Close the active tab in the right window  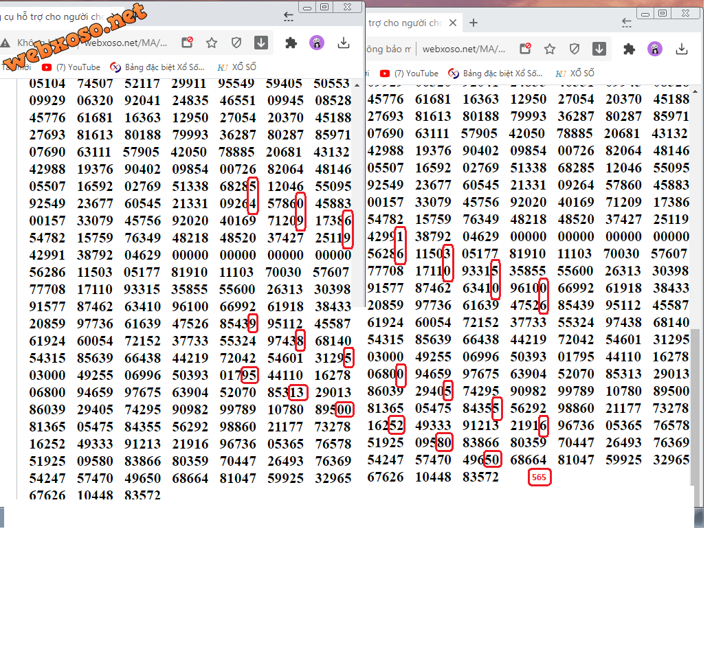point(453,23)
